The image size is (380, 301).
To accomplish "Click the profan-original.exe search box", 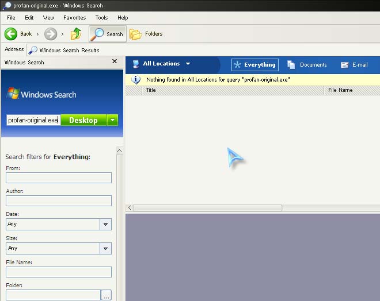I will tap(33, 120).
